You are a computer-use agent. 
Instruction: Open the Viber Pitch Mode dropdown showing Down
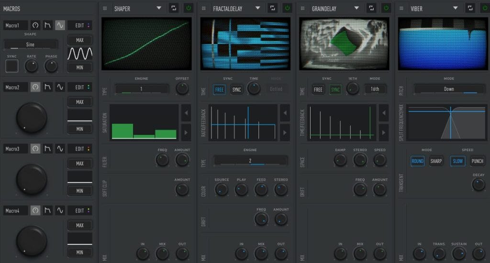tap(449, 89)
